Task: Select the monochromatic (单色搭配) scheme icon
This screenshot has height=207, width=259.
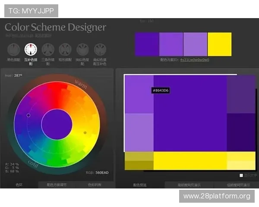Action: coord(13,49)
